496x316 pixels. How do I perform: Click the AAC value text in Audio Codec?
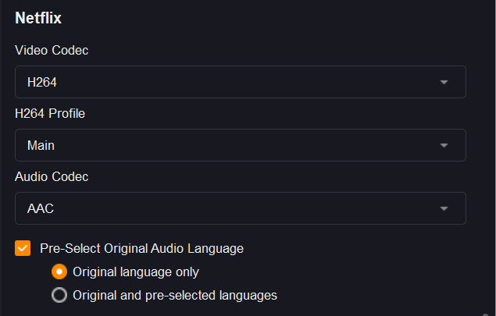click(x=40, y=208)
